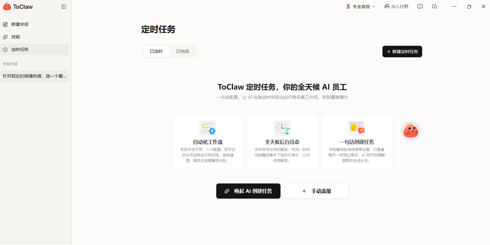This screenshot has height=245, width=490.
Task: Click the 一句话创建任务 card title
Action: pos(357,142)
